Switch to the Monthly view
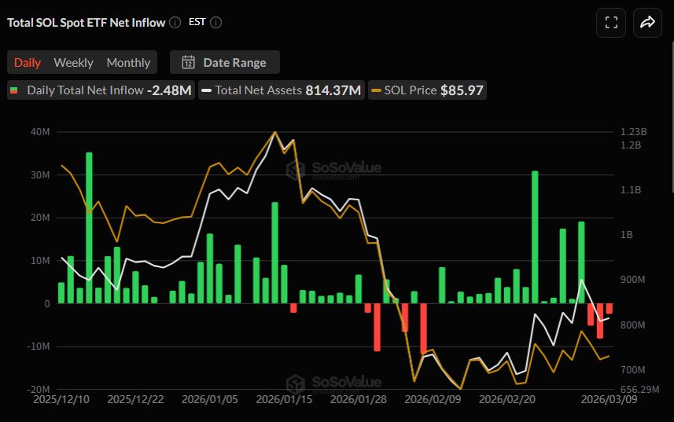 coord(128,63)
